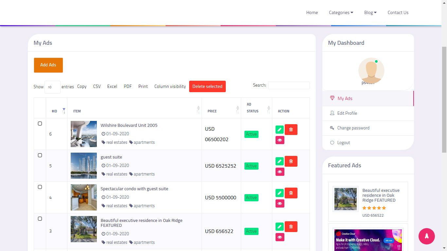Viewport: 447px width, 251px height.
Task: Open Edit Profile in dashboard sidebar
Action: [347, 113]
